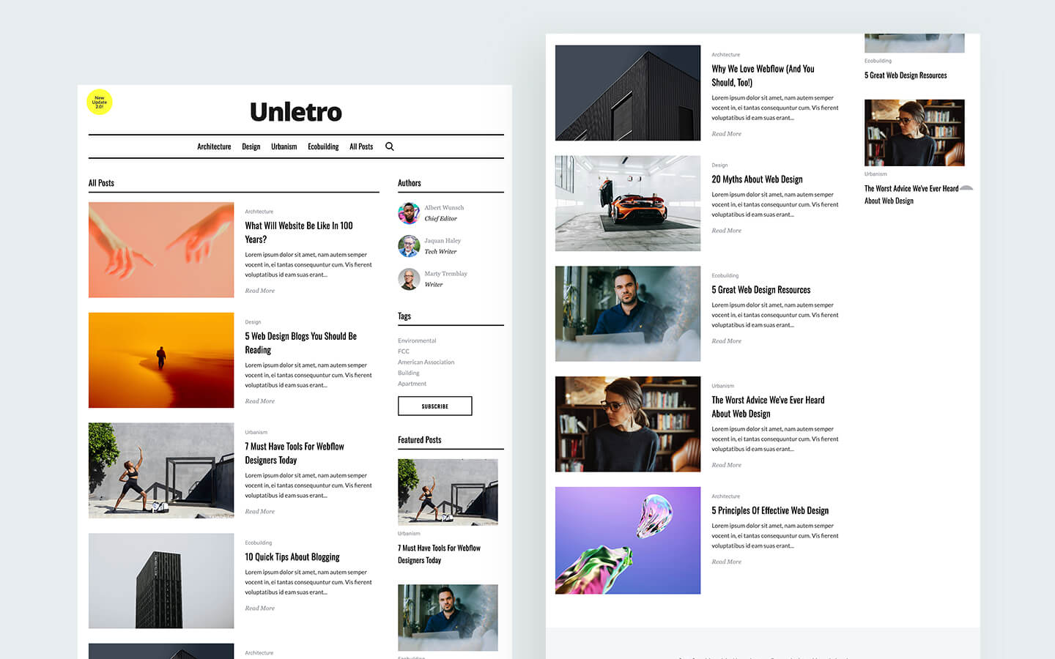
Task: Click the SUBSCRIBE button
Action: coord(434,406)
